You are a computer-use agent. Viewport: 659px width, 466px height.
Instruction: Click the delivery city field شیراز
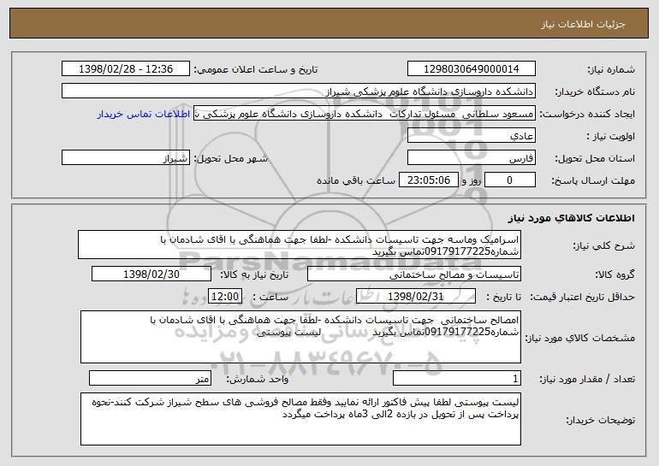click(x=126, y=158)
